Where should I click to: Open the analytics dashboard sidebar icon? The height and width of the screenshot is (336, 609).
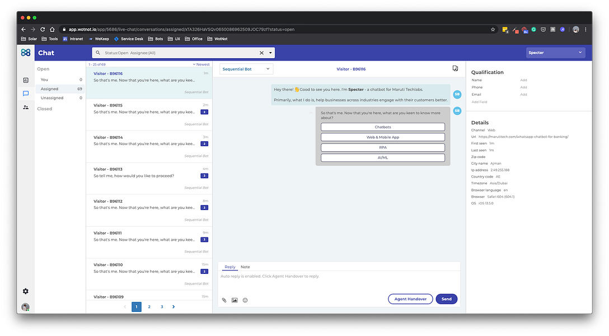coord(26,80)
